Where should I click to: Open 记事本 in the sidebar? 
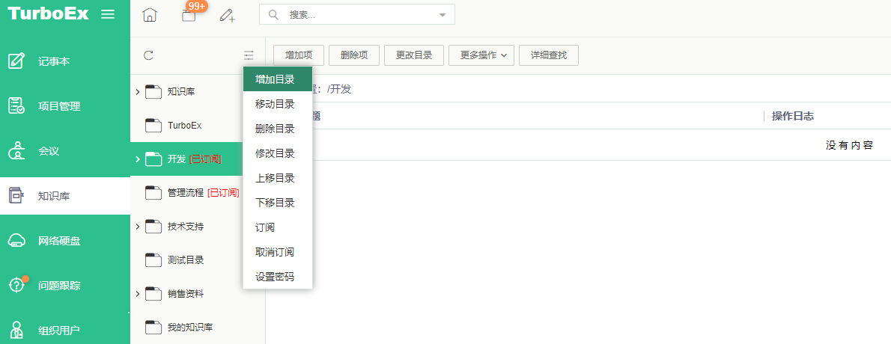click(x=65, y=61)
